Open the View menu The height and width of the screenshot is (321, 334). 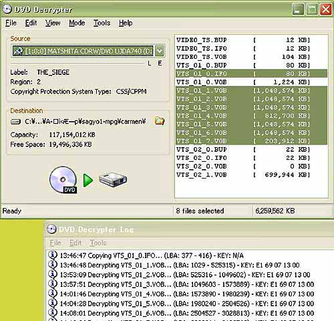coord(53,23)
